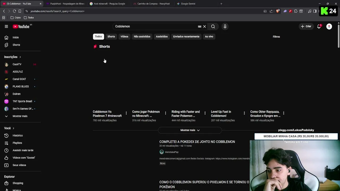
Task: Switch to the PurpleHost browser tab
Action: 65,4
